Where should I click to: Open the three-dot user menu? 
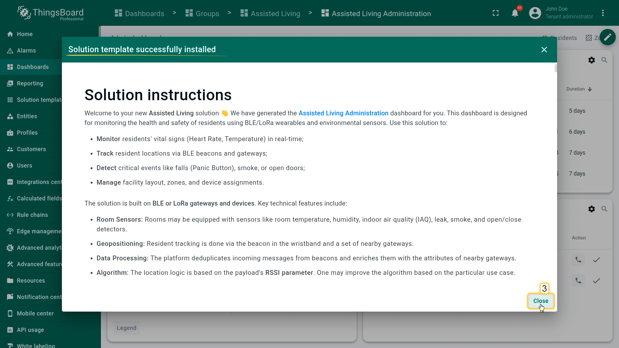pyautogui.click(x=603, y=13)
